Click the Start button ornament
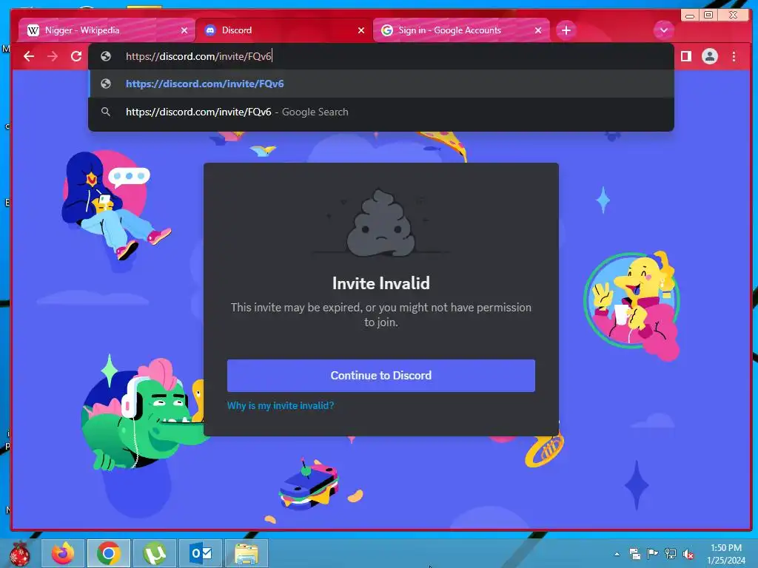The image size is (758, 568). 19,553
